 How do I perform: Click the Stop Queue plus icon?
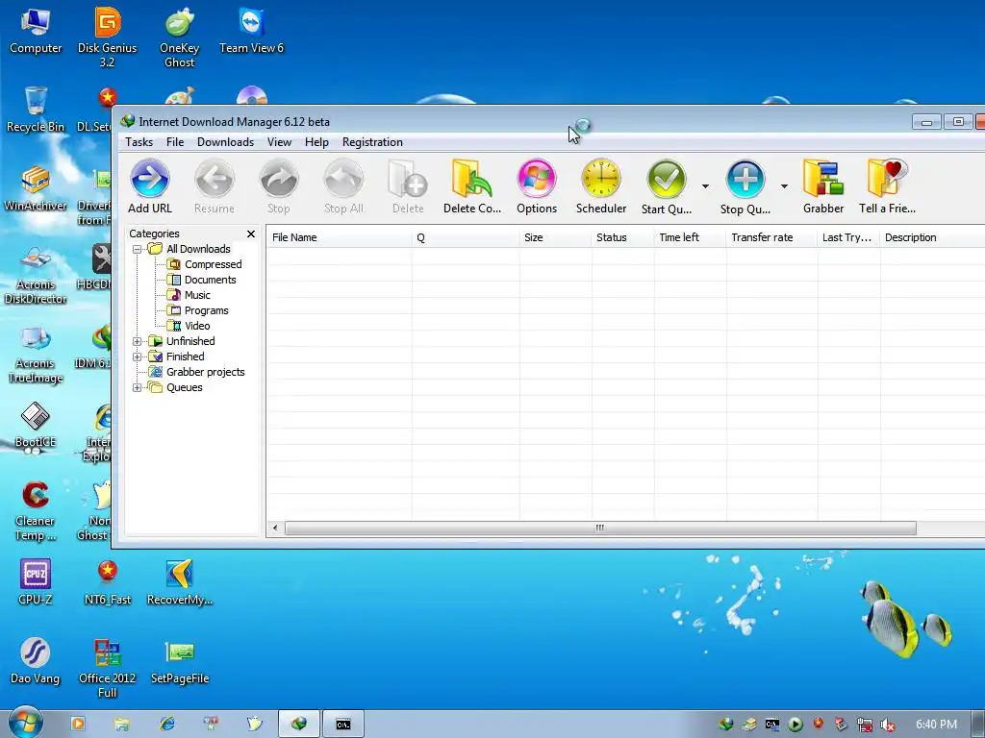(x=745, y=185)
